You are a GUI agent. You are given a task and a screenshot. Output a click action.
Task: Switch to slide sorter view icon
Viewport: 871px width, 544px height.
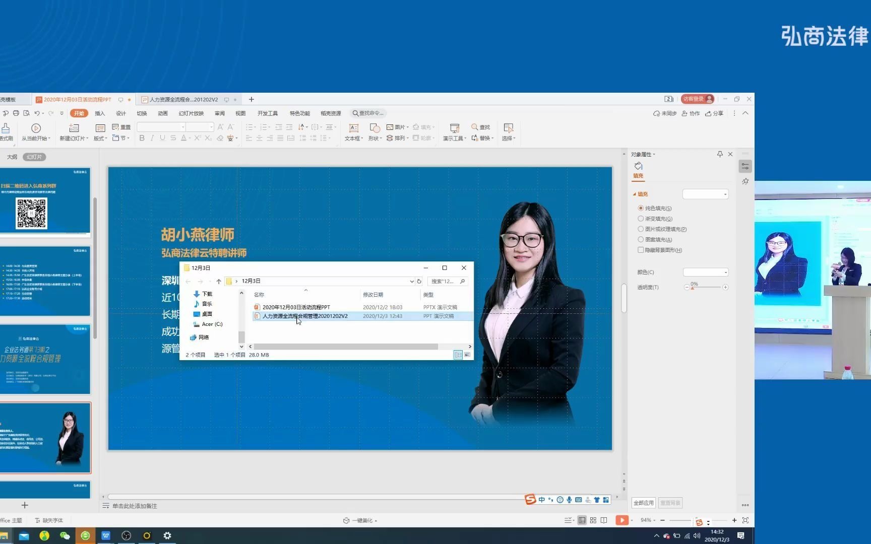593,520
